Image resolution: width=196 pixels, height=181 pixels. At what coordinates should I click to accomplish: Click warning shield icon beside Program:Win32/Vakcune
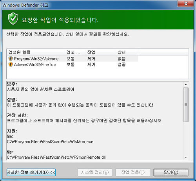pyautogui.click(x=11, y=59)
